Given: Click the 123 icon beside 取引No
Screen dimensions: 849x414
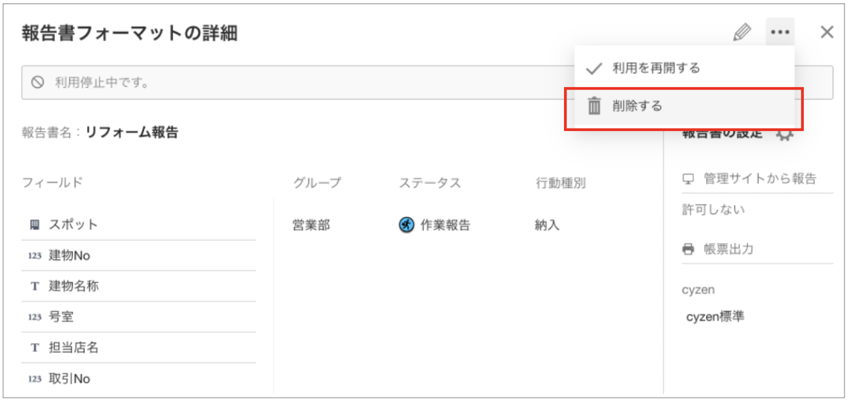Looking at the screenshot, I should click(35, 379).
